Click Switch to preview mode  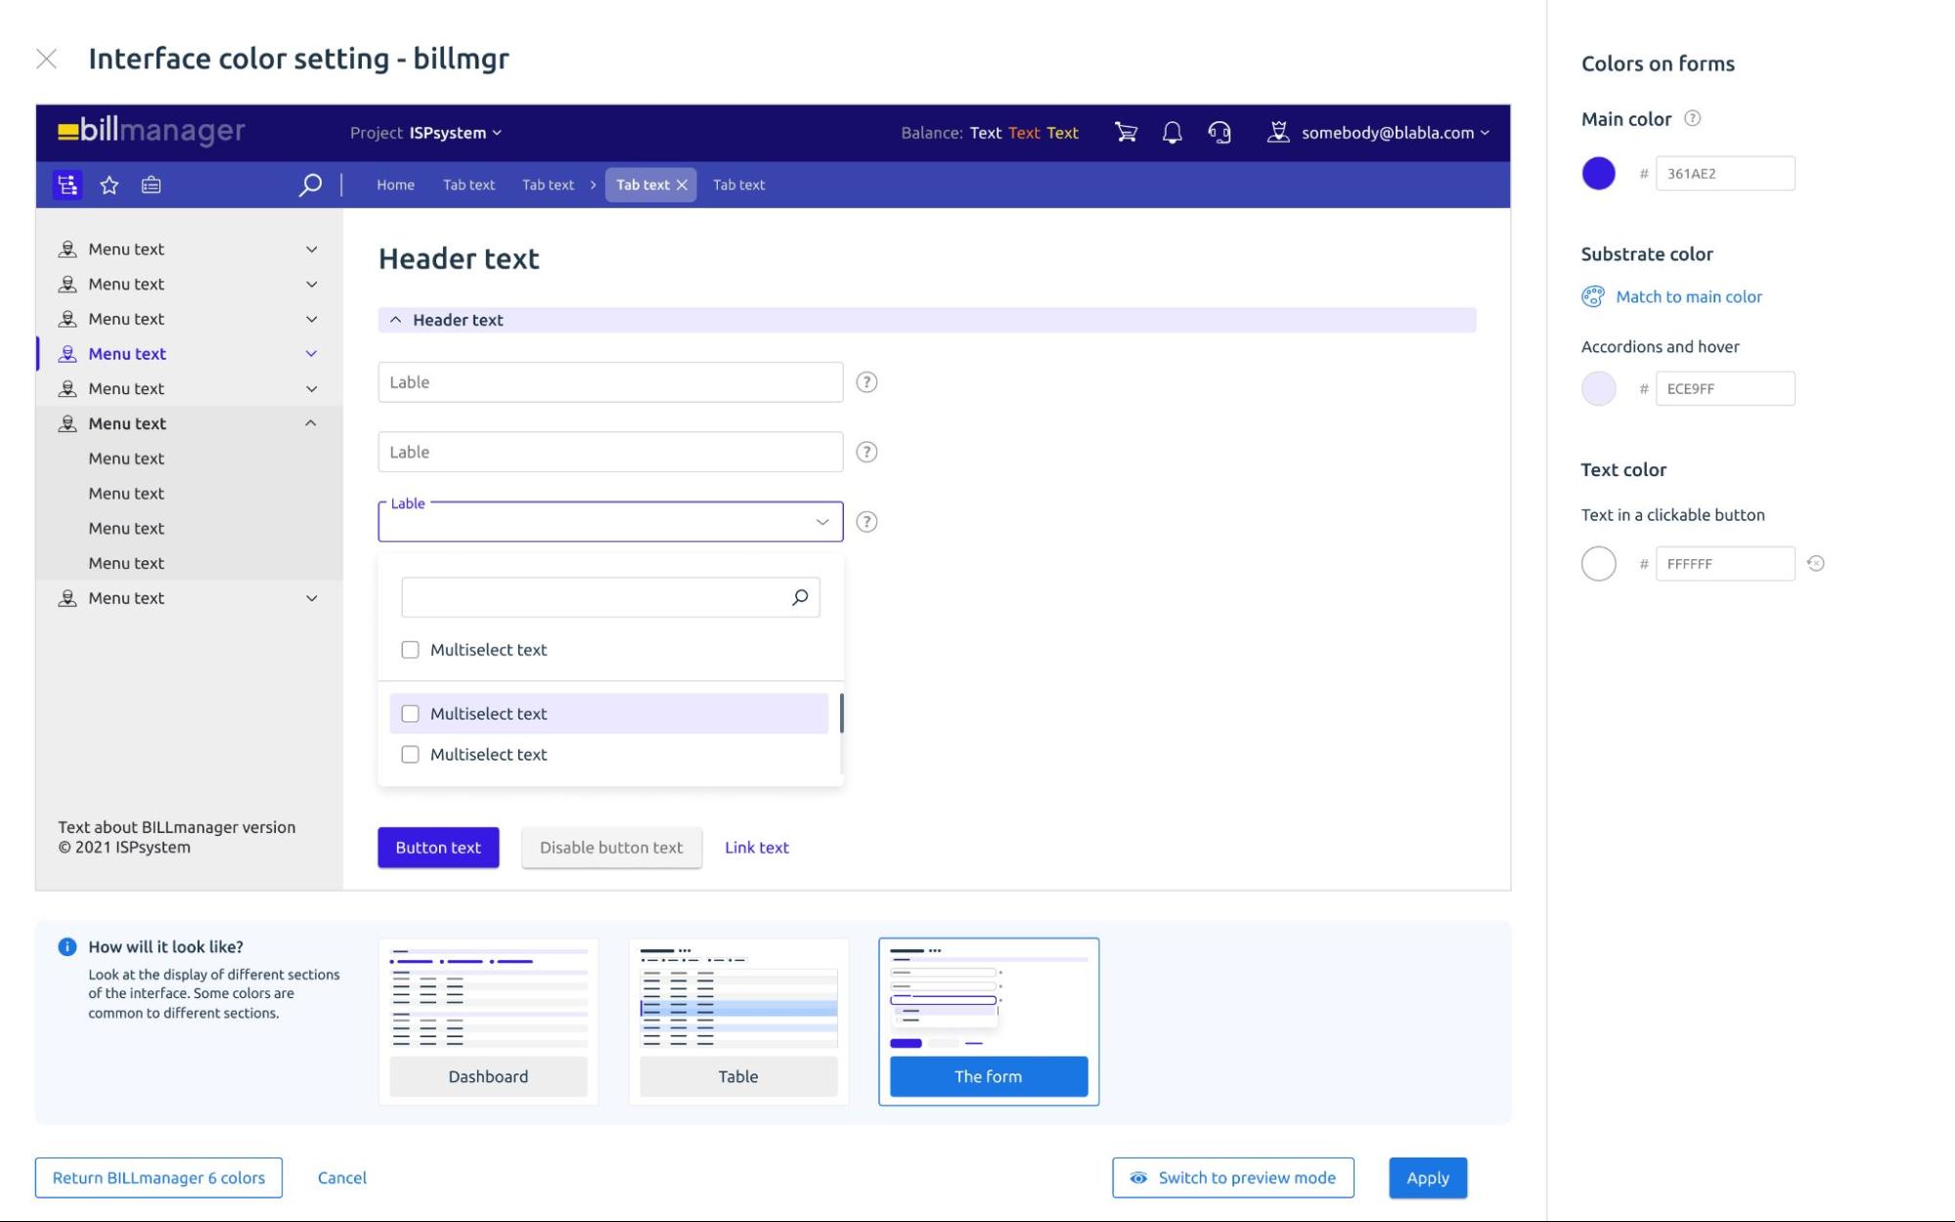click(1232, 1178)
